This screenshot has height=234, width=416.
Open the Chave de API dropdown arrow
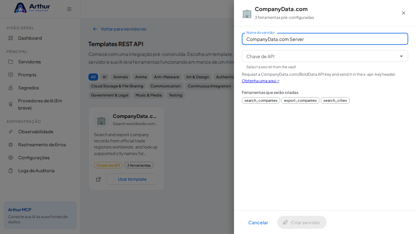[x=401, y=56]
